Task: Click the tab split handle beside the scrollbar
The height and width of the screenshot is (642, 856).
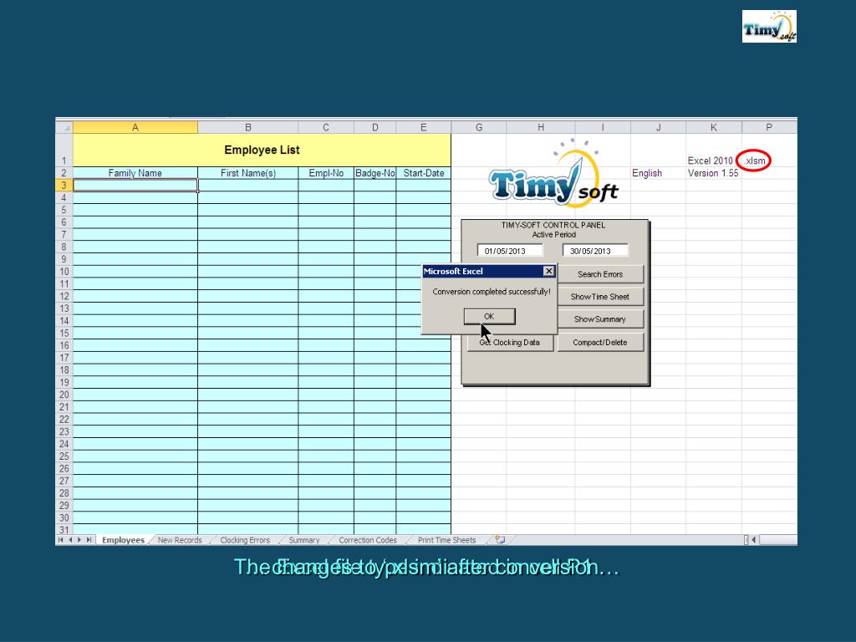Action: [746, 540]
